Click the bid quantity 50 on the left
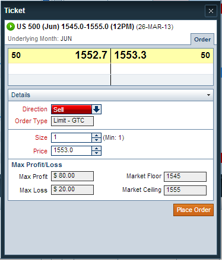Image resolution: width=222 pixels, height=260 pixels. pyautogui.click(x=16, y=55)
